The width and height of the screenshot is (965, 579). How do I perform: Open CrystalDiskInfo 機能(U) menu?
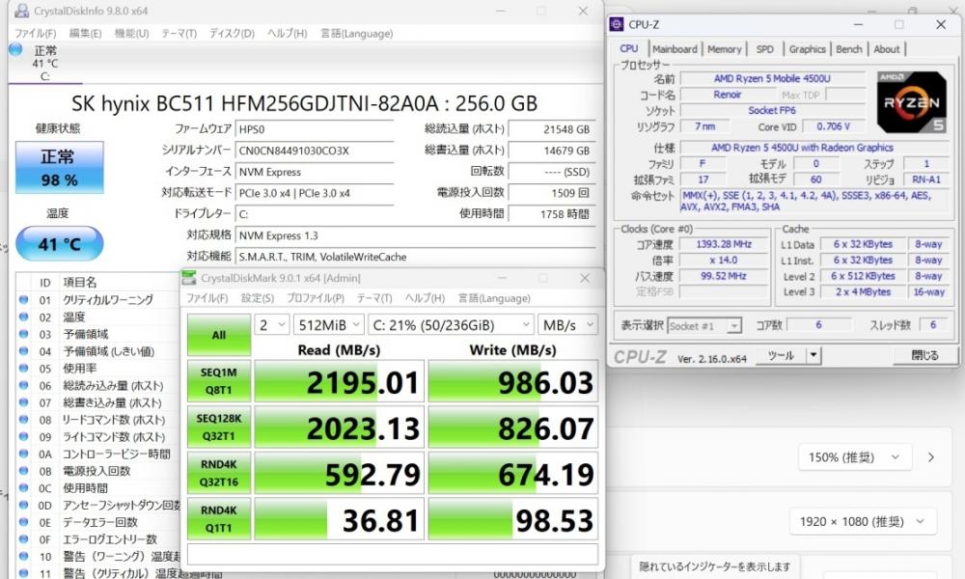(131, 33)
